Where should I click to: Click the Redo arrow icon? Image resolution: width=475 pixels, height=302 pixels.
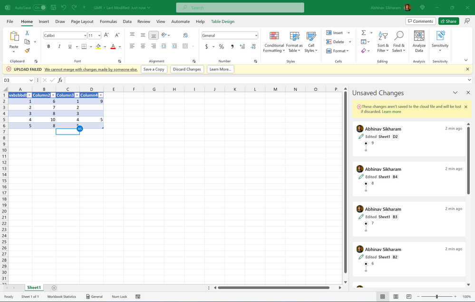74,8
